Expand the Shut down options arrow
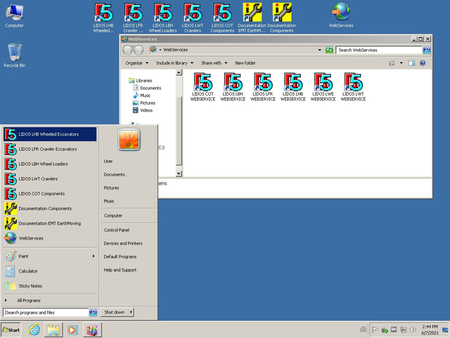 pyautogui.click(x=131, y=312)
